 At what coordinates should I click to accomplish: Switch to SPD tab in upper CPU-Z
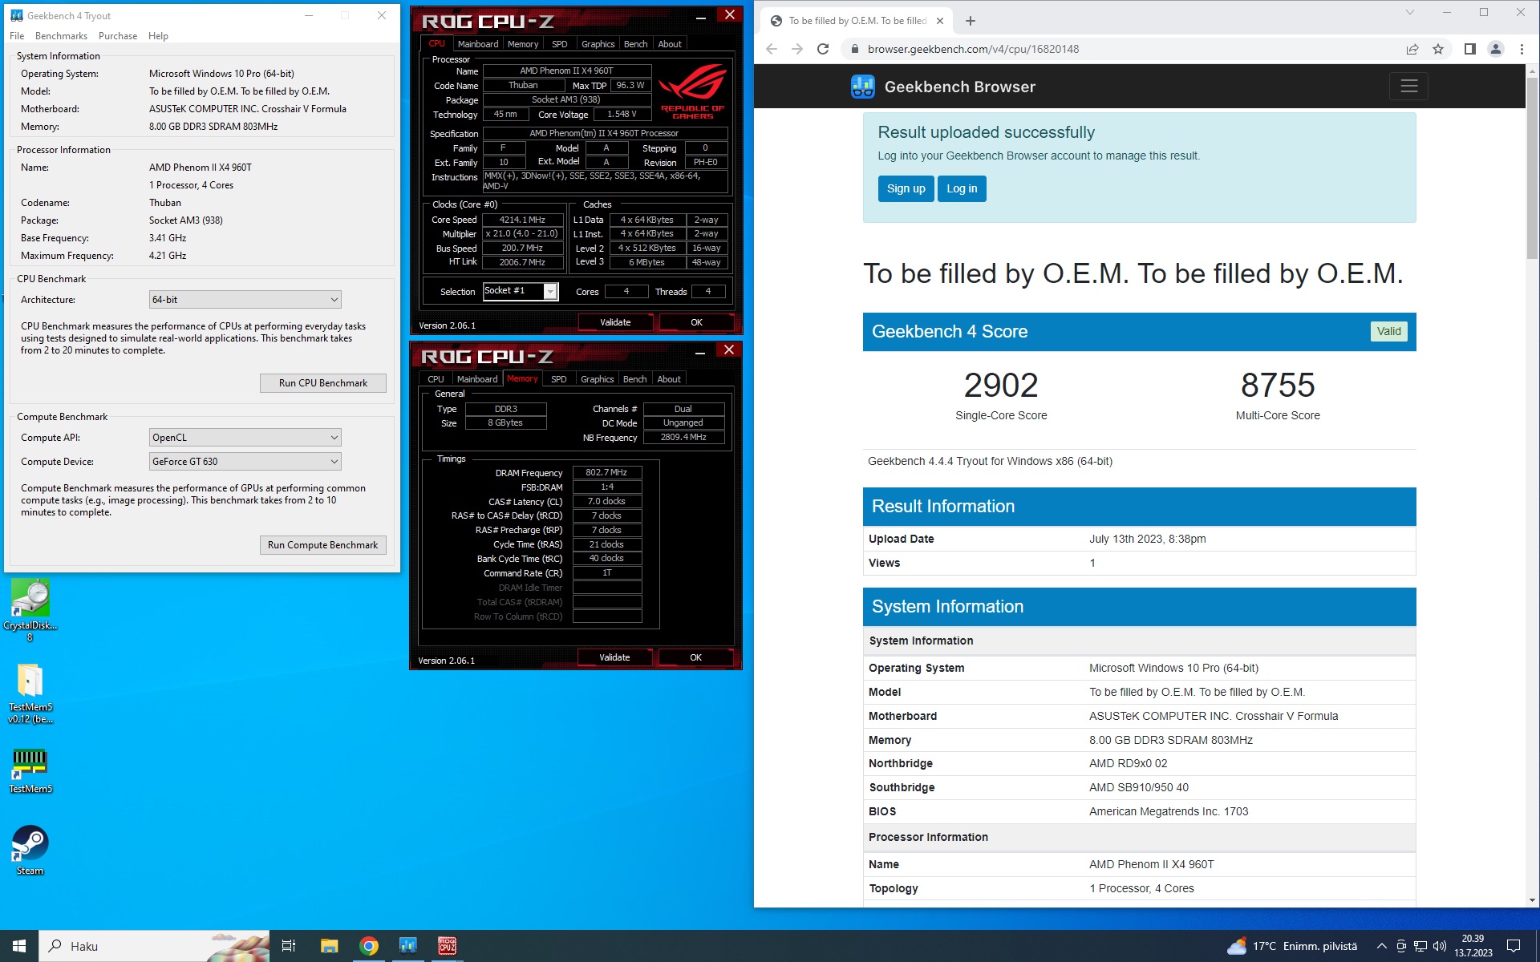(x=560, y=44)
